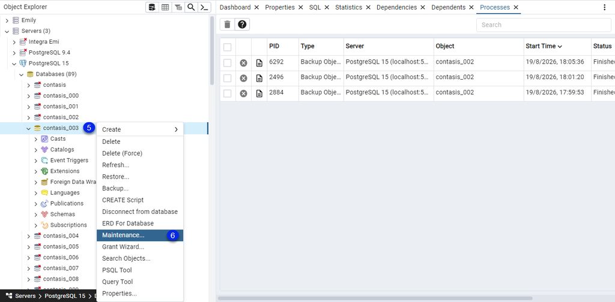Click the Extensions node icon
The height and width of the screenshot is (302, 615).
[44, 171]
